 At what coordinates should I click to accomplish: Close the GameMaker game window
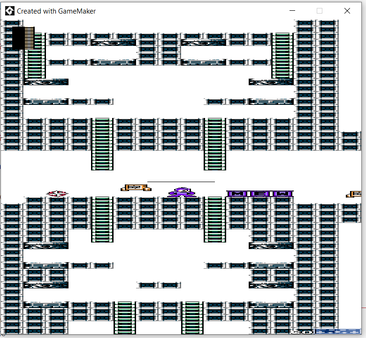point(347,11)
